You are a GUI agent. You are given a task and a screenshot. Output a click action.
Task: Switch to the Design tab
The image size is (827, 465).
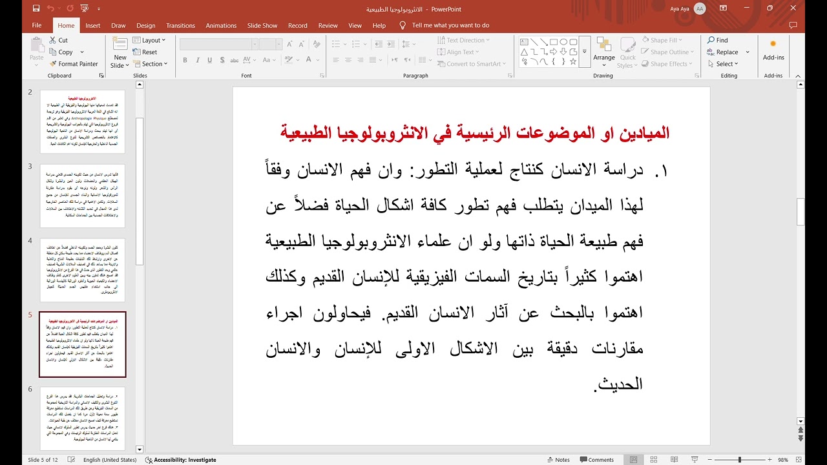pyautogui.click(x=145, y=25)
